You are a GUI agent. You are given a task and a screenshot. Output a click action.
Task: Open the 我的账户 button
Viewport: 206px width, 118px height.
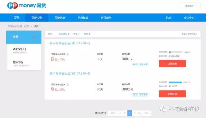190,6
